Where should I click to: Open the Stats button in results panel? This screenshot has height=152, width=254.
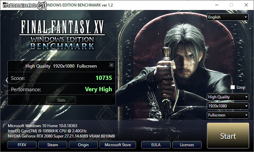61,100
